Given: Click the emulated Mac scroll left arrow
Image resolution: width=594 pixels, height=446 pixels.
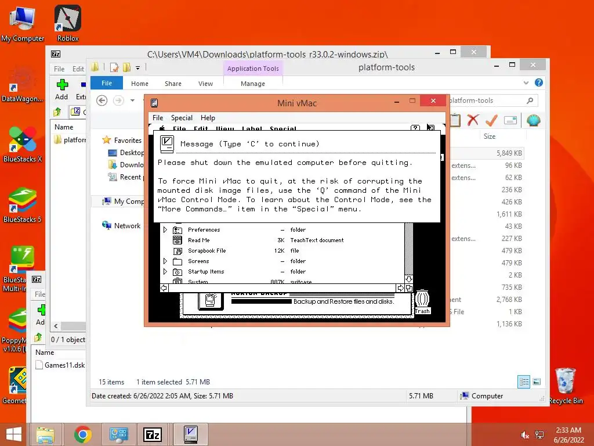Looking at the screenshot, I should point(164,288).
